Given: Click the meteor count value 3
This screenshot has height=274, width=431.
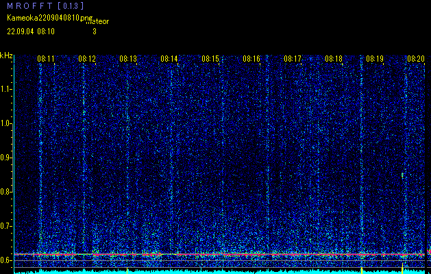Looking at the screenshot, I should 95,32.
